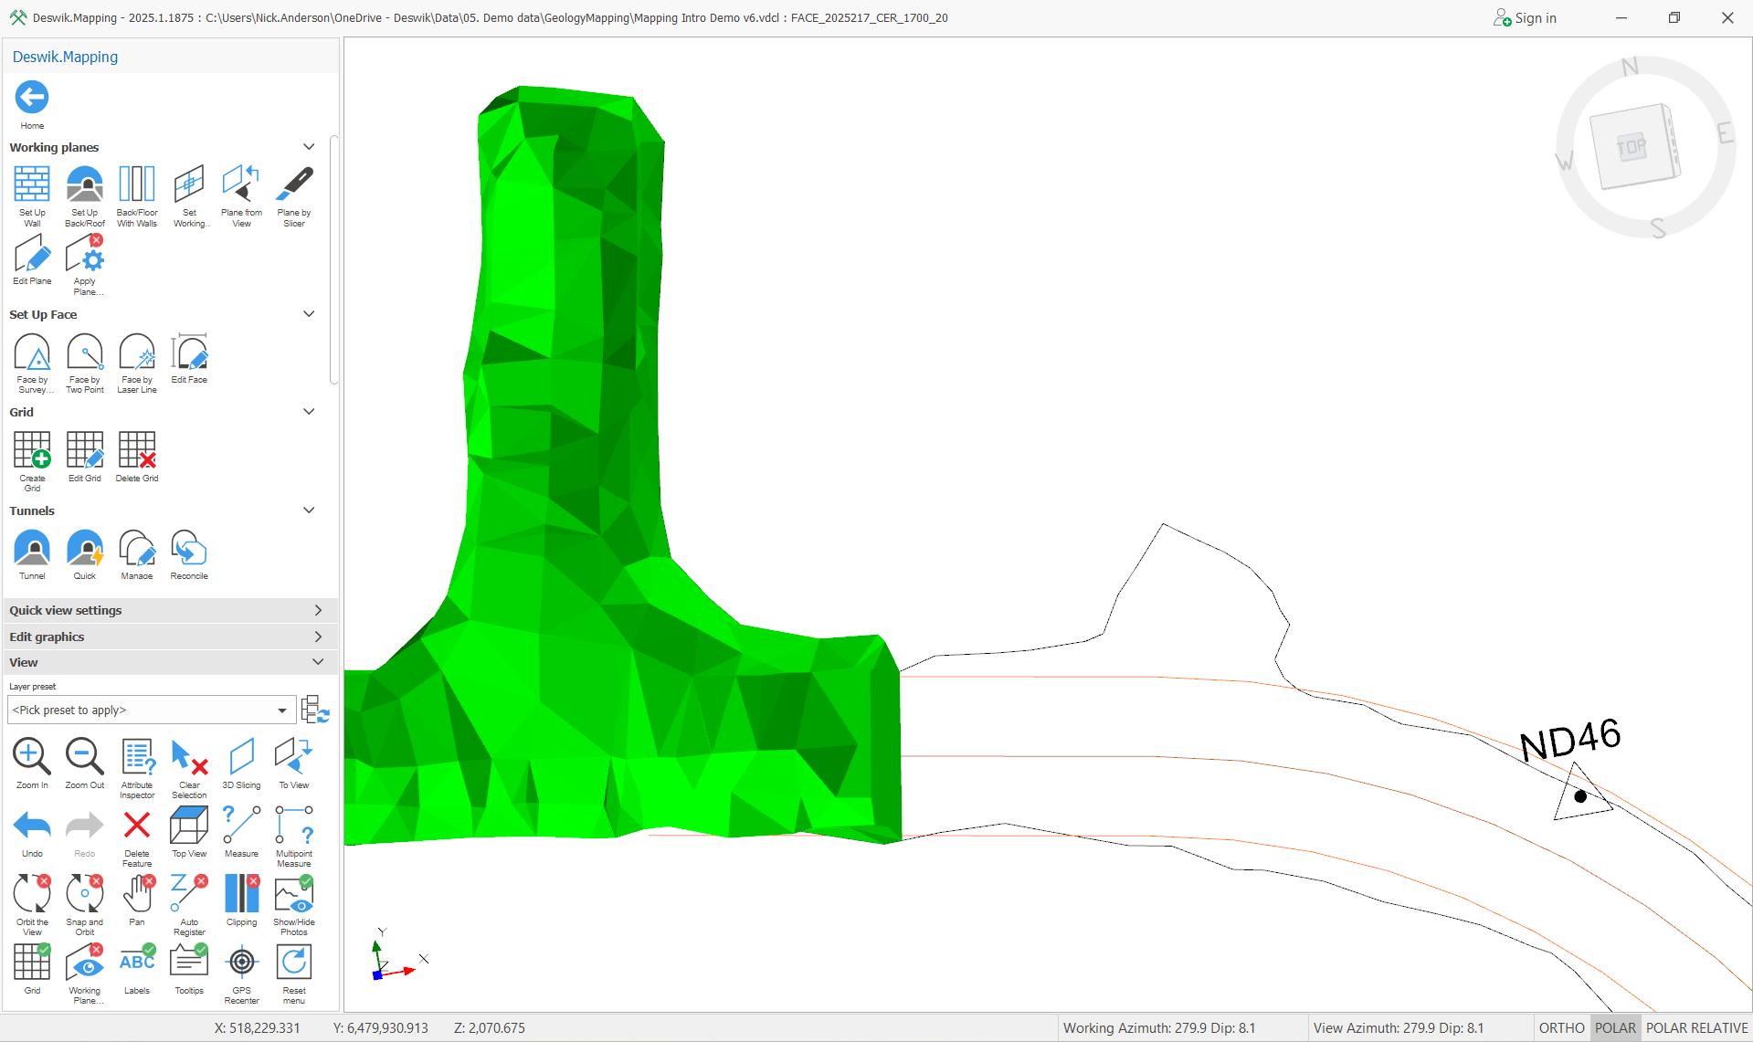Select Face by Survey tool

[x=32, y=363]
